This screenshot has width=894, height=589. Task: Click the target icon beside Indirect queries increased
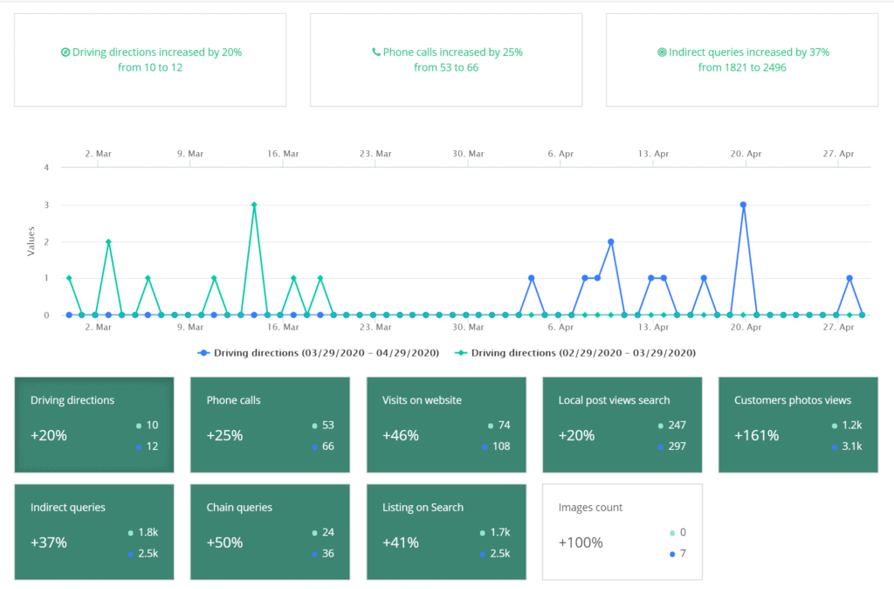point(662,52)
